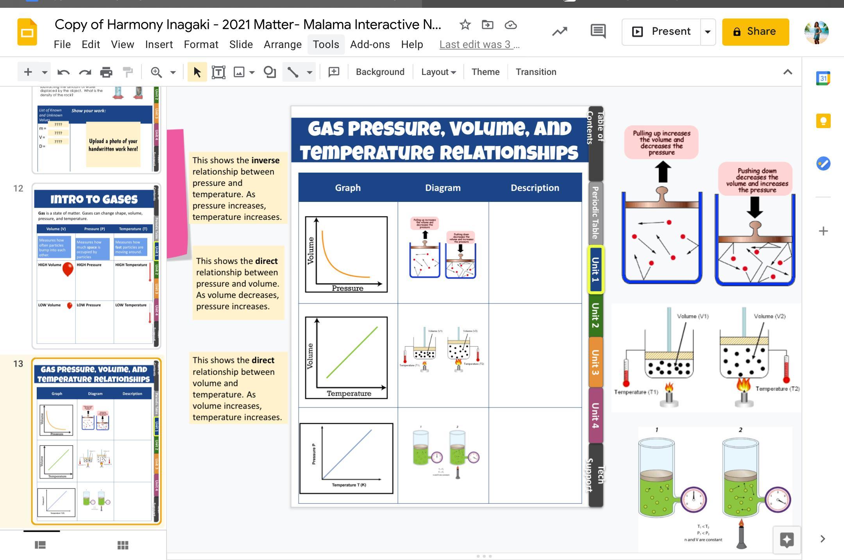
Task: Click the undo arrow icon
Action: 63,72
